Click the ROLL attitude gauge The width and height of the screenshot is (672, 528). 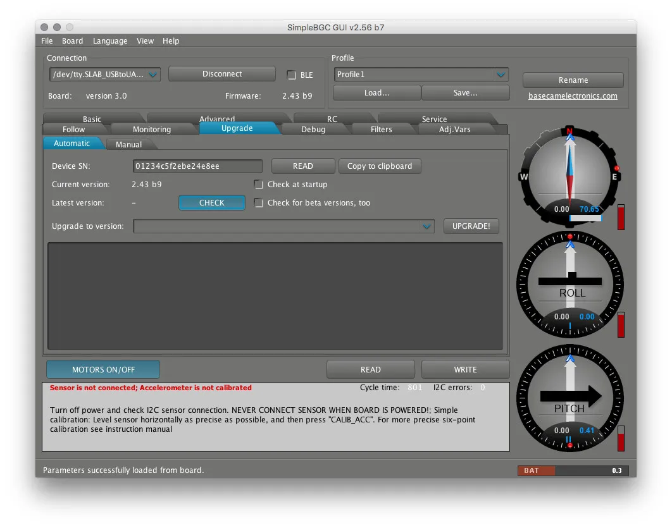[570, 284]
